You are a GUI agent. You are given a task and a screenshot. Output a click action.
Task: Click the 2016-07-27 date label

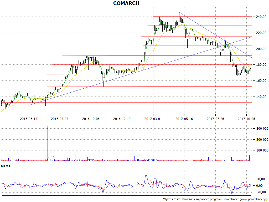pyautogui.click(x=60, y=119)
